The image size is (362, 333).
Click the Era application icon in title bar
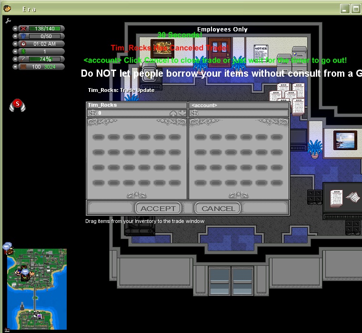click(7, 9)
